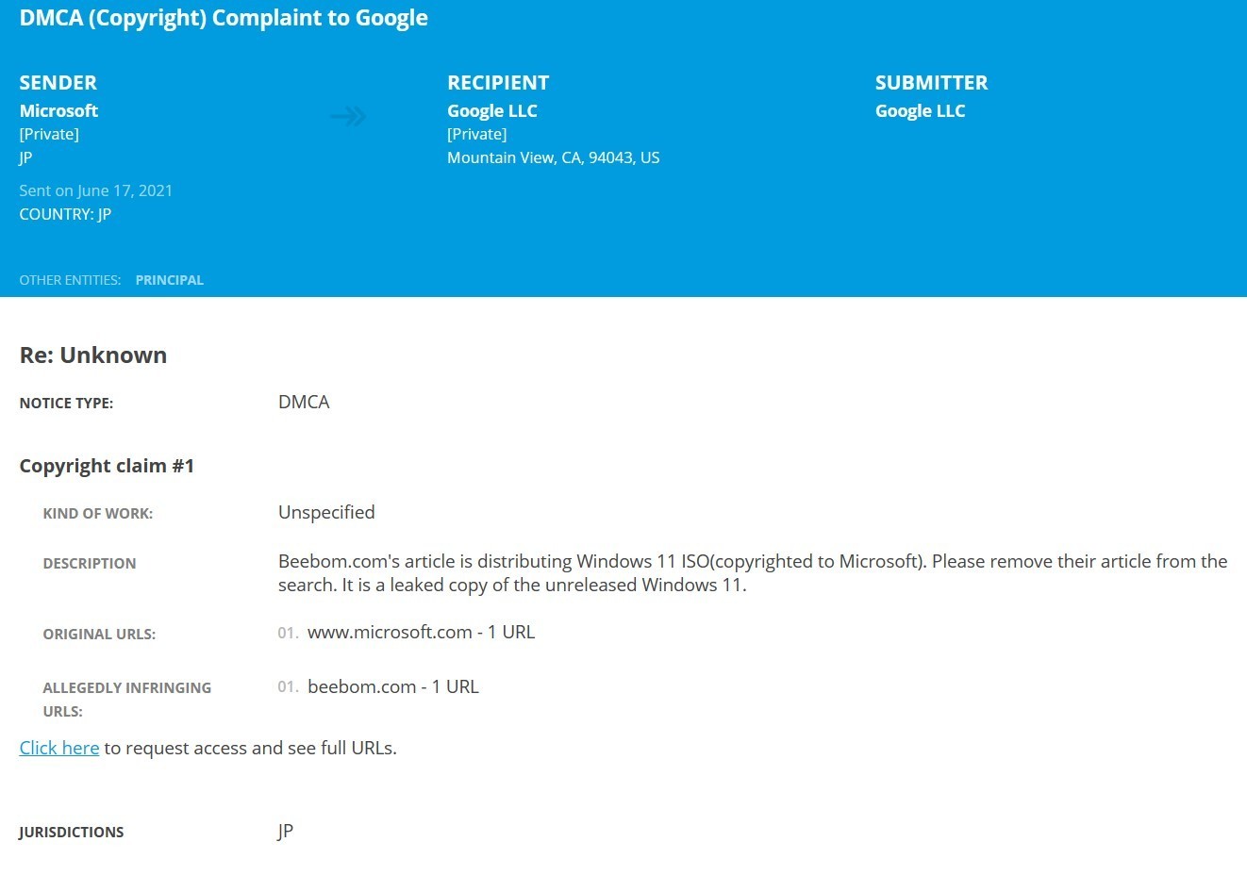Open the Microsoft sender link
The height and width of the screenshot is (875, 1247).
(x=58, y=111)
